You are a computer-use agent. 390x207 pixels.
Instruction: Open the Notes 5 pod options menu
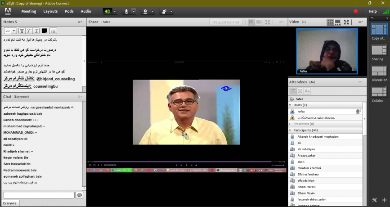tap(80, 22)
